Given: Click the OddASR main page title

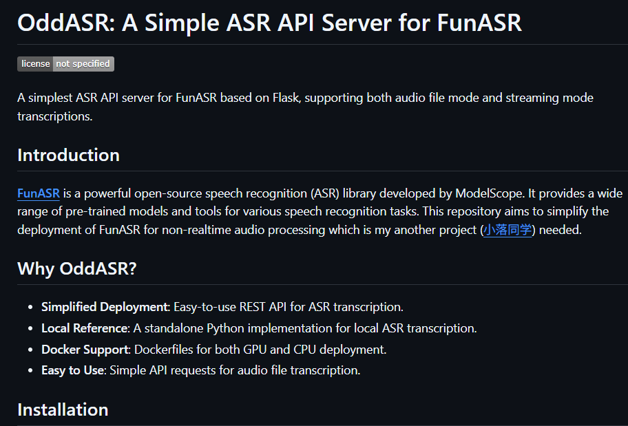Looking at the screenshot, I should pos(269,23).
